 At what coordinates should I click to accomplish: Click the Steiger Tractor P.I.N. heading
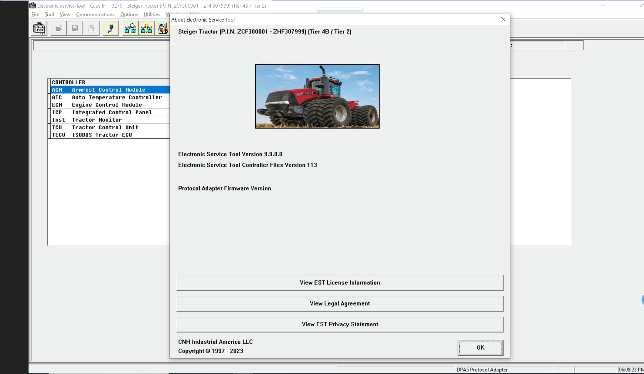click(x=264, y=32)
